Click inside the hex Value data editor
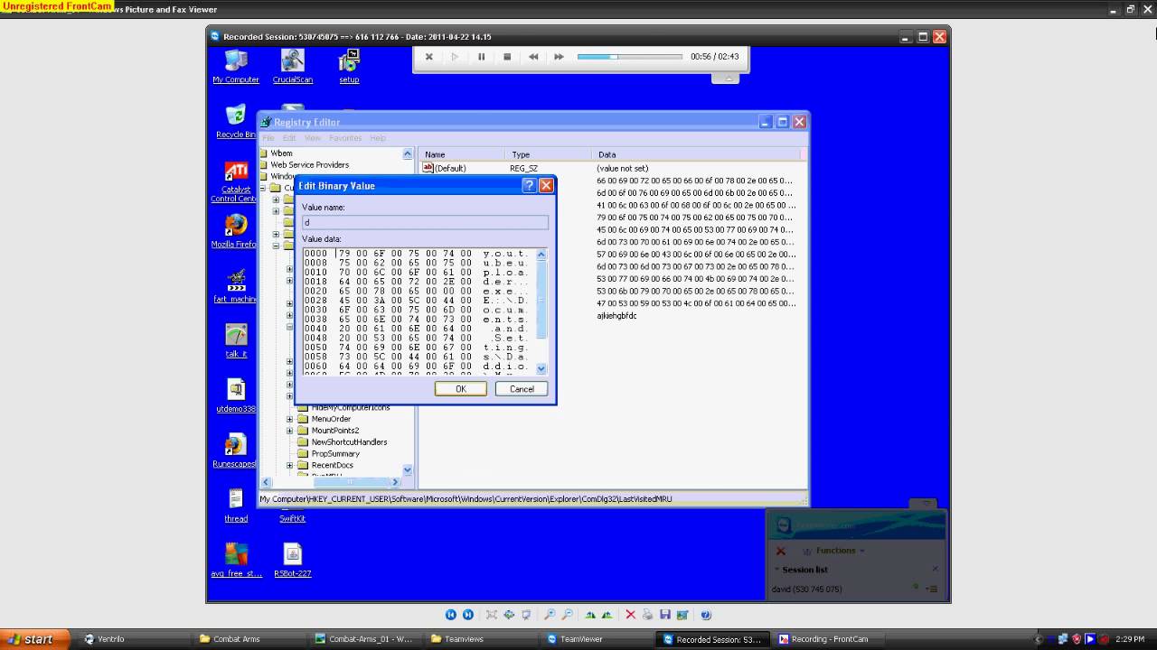Viewport: 1157px width, 650px height. [x=419, y=311]
